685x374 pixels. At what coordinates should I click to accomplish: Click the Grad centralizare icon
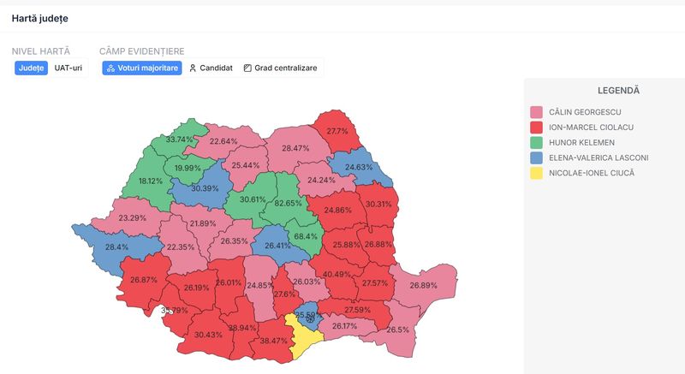point(247,68)
